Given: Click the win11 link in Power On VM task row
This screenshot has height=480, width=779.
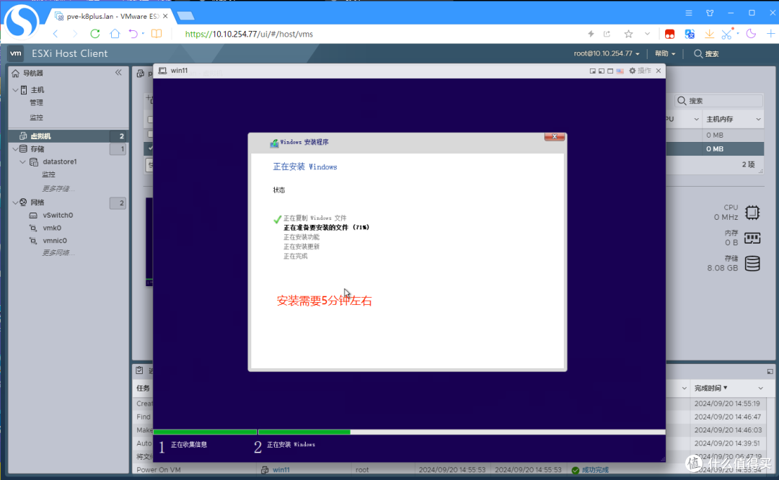Looking at the screenshot, I should pos(281,470).
